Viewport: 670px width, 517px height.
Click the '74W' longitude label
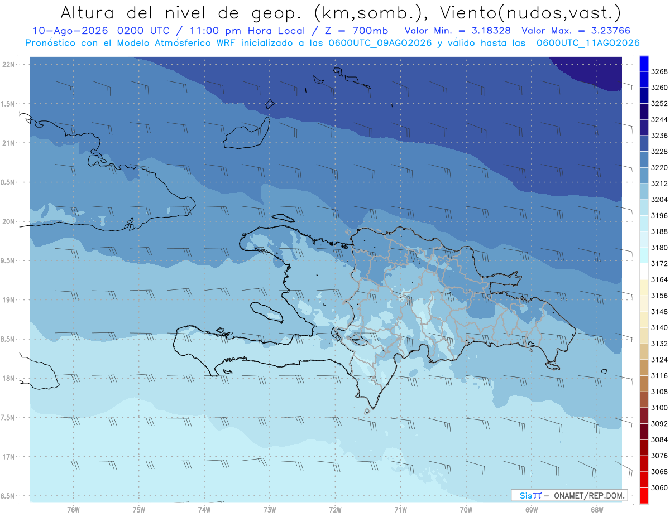pyautogui.click(x=204, y=509)
